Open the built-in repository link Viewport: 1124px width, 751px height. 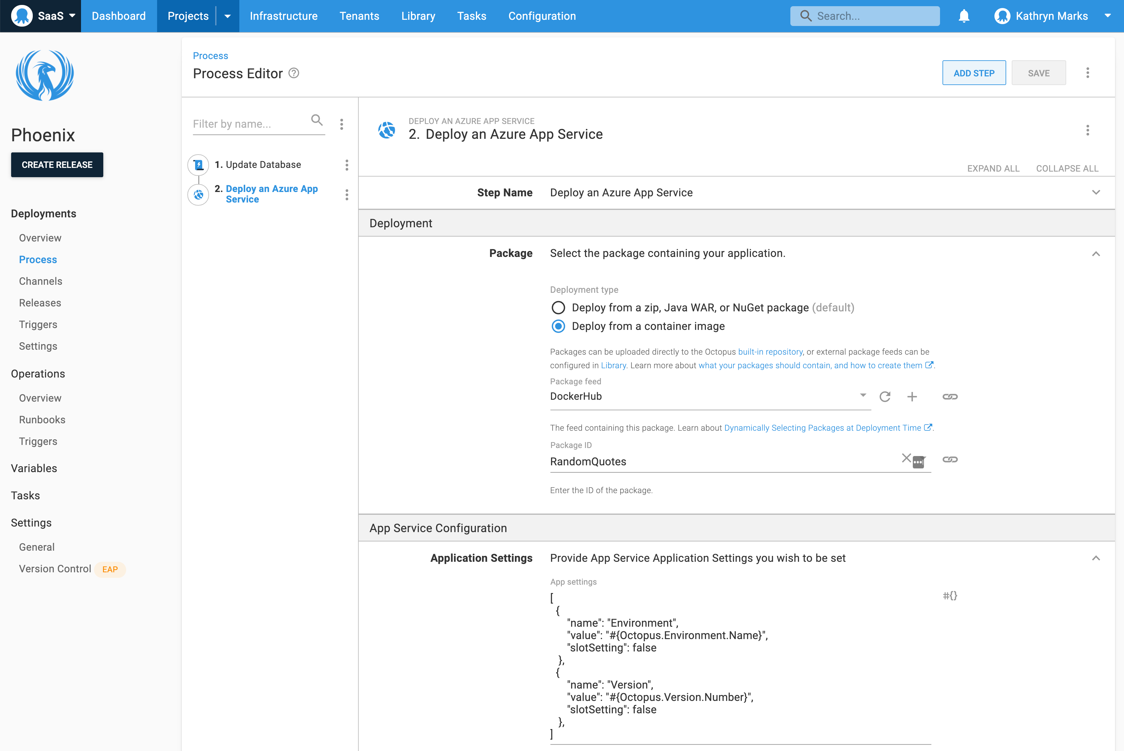coord(770,352)
